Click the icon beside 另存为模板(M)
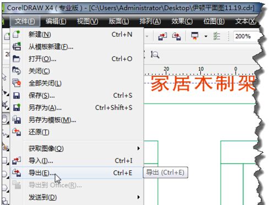The width and height of the screenshot is (273, 205). pos(17,120)
